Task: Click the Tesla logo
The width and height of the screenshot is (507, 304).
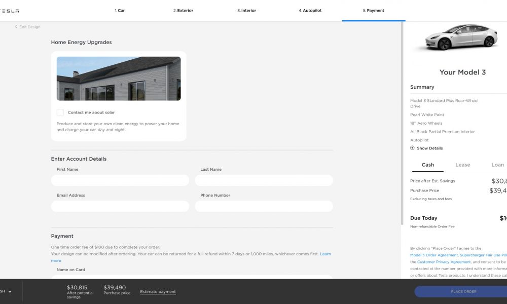Action: tap(9, 11)
